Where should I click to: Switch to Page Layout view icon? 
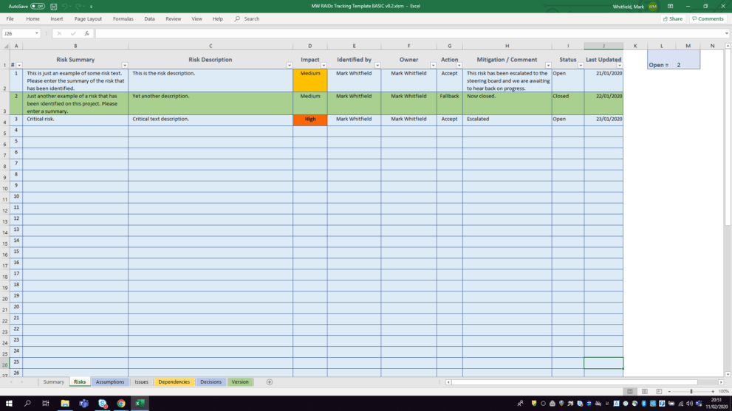645,391
